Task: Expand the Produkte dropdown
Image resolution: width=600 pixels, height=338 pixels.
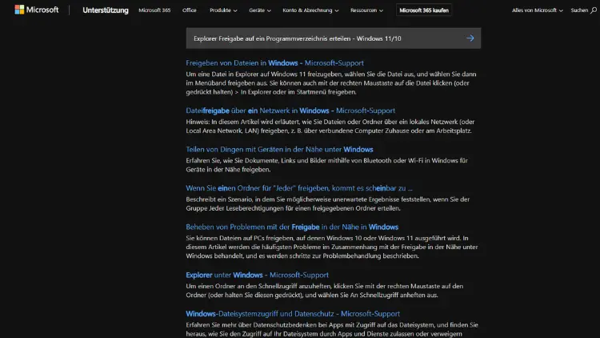Action: click(x=223, y=10)
